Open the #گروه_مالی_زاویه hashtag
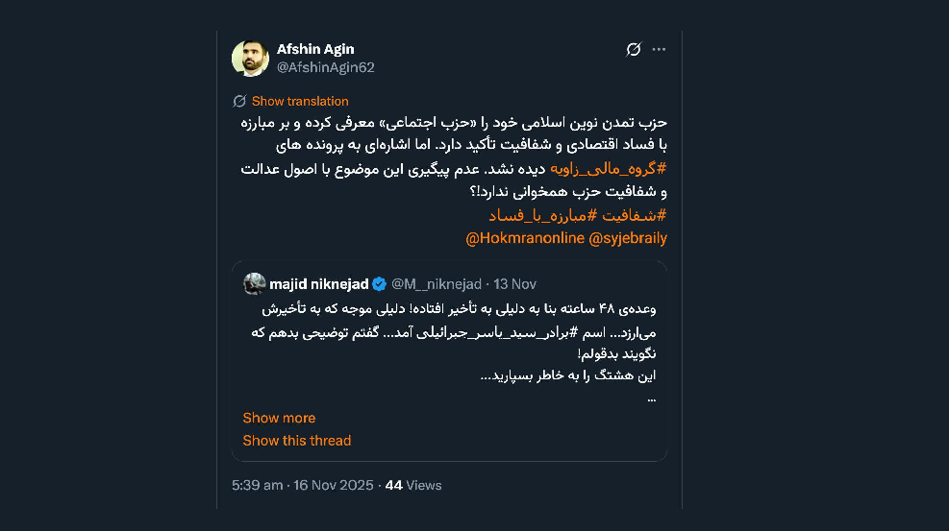Screen dimensions: 949x531 point(608,169)
